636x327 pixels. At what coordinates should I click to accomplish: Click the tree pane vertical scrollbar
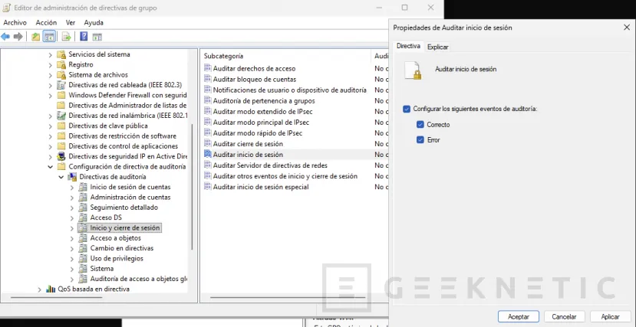point(192,186)
